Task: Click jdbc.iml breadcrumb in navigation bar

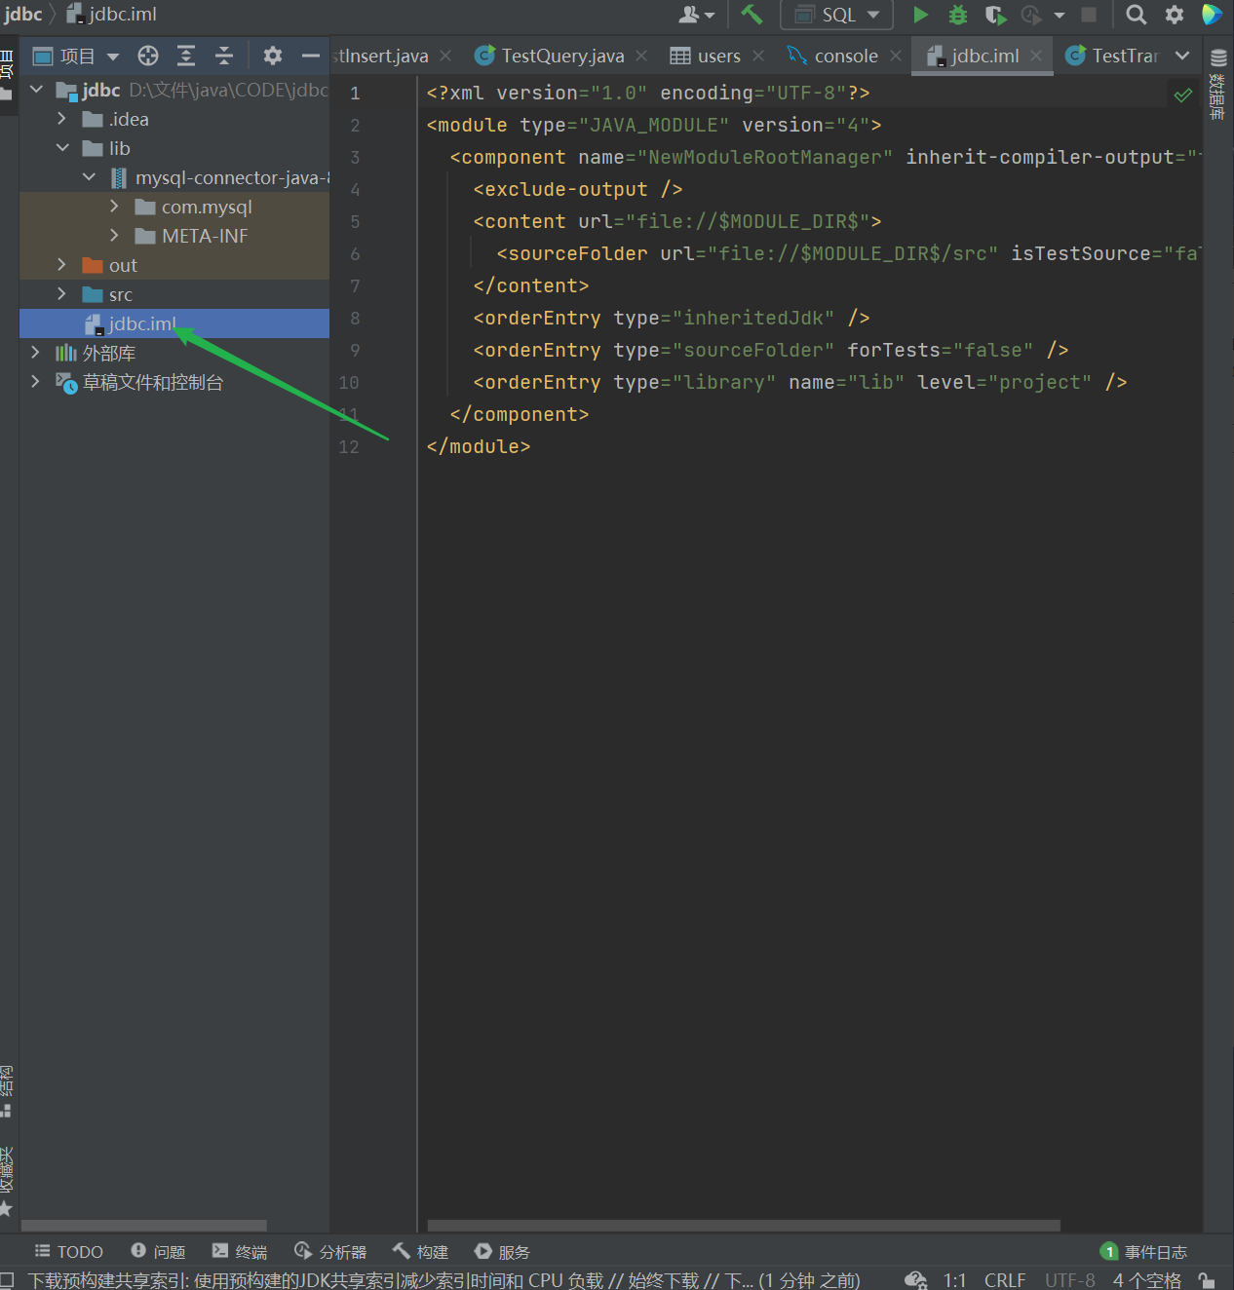Action: (112, 15)
